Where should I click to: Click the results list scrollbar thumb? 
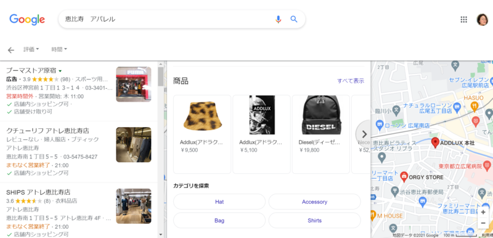coord(161,76)
